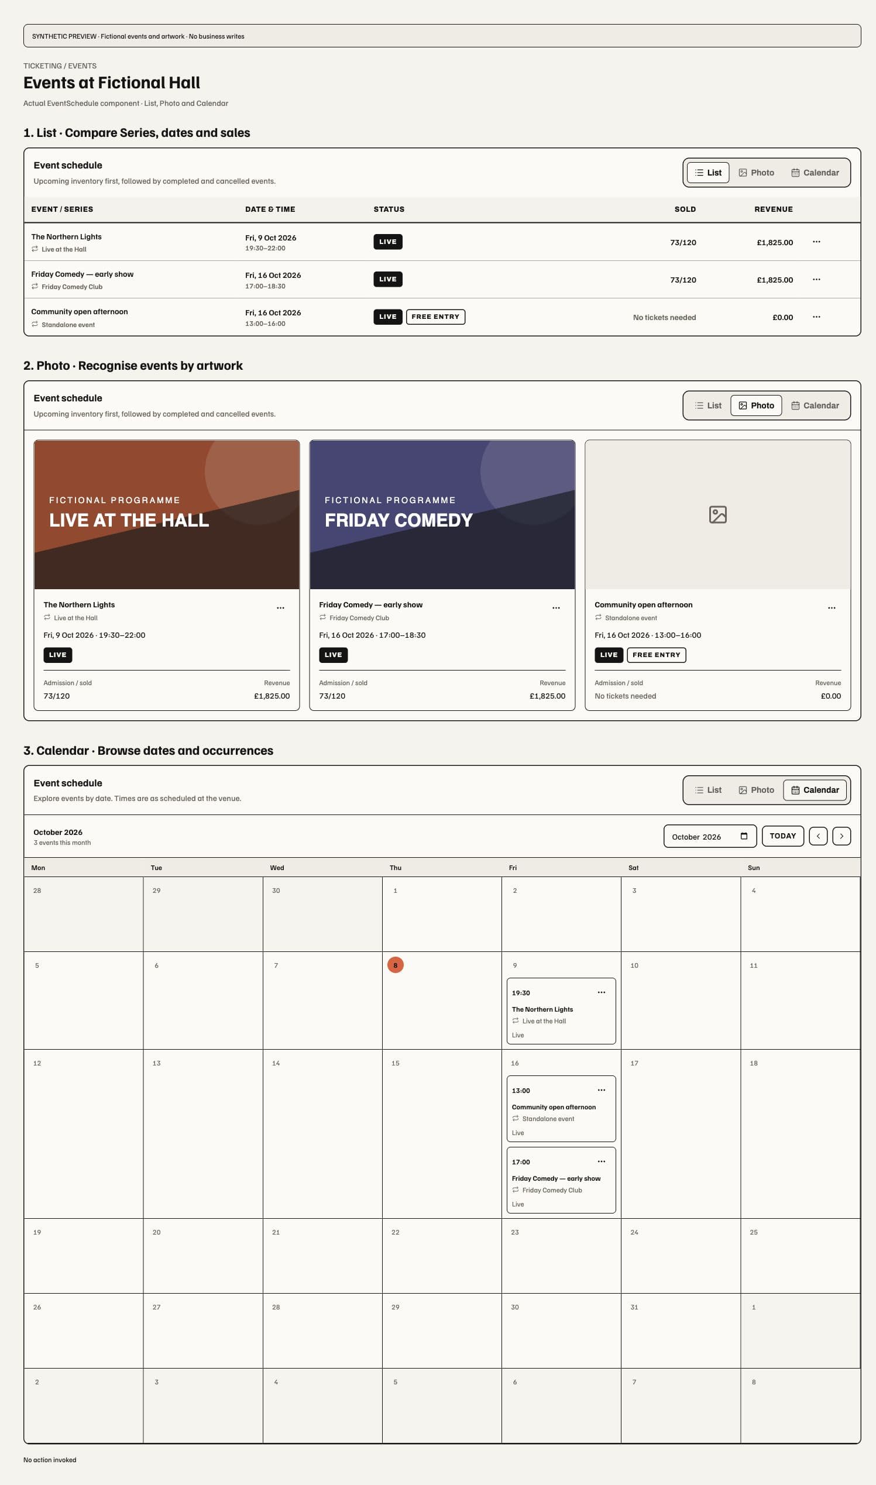The image size is (876, 1485).
Task: Switch to Photo view in the List section
Action: coord(756,173)
